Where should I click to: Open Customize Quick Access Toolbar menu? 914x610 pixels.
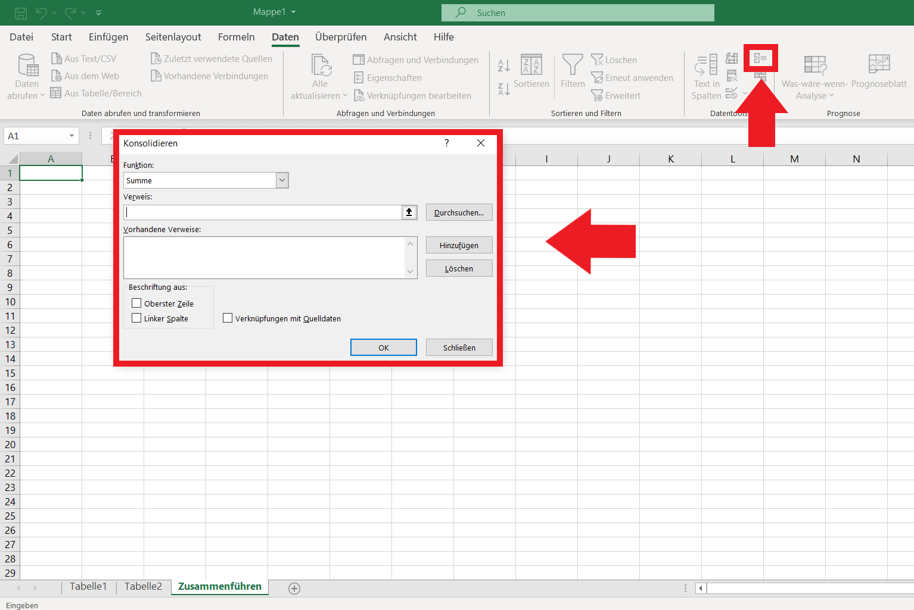pos(99,12)
